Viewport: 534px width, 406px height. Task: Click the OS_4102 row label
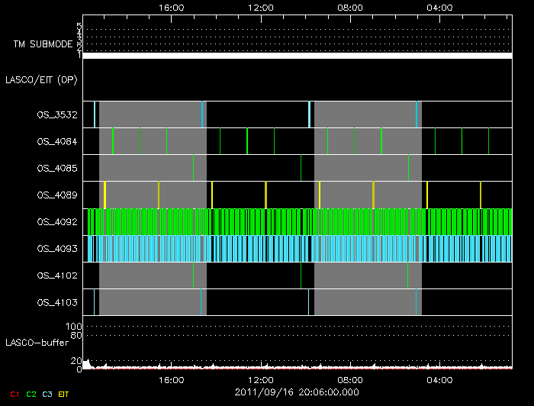pos(56,275)
